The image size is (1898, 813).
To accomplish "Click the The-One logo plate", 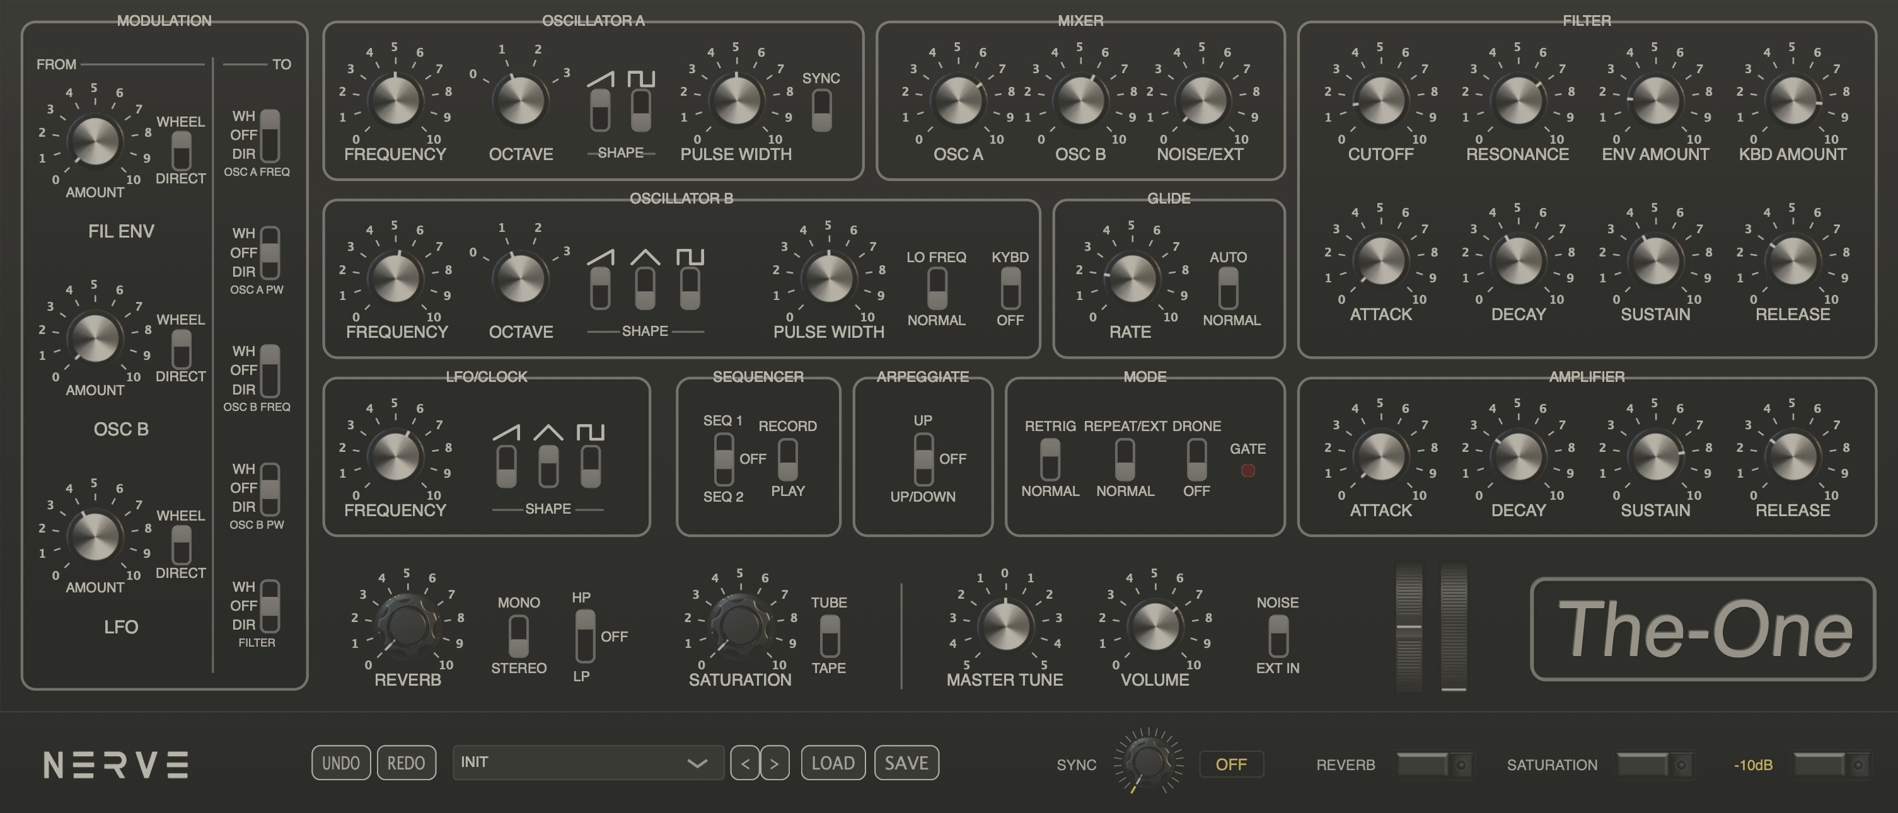I will tap(1703, 628).
